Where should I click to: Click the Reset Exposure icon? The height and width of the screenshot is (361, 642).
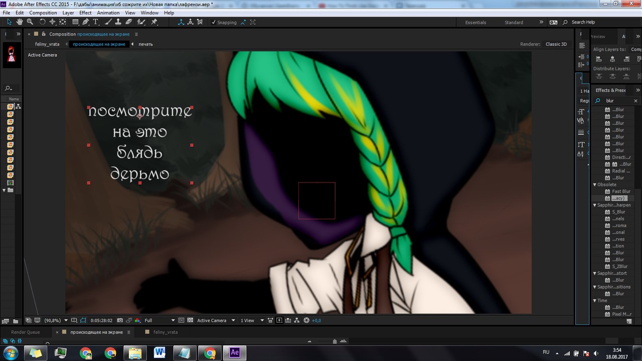click(x=306, y=320)
